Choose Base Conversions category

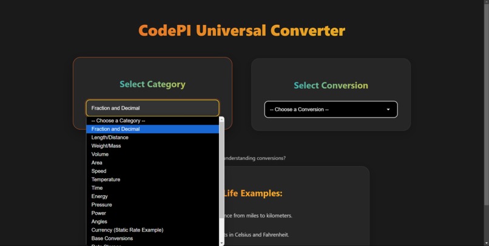tap(152, 238)
